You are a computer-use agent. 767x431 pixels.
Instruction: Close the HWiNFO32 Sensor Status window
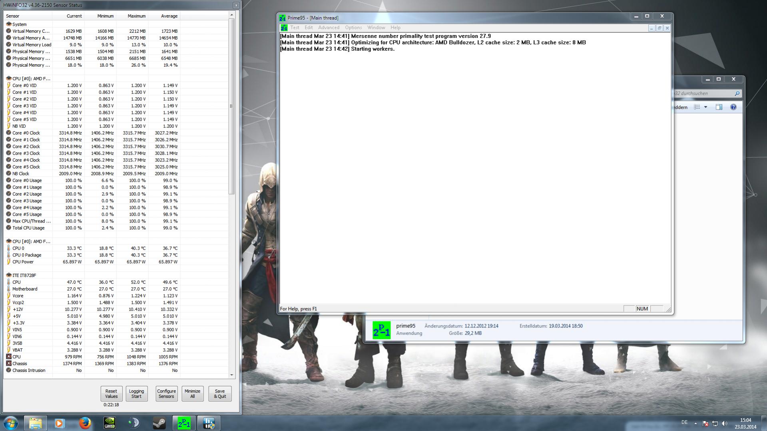point(236,5)
